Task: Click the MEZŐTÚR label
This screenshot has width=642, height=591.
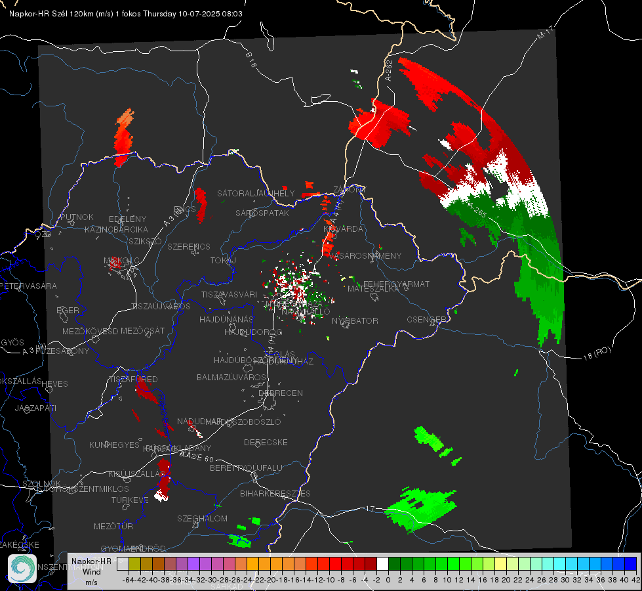Action: pos(113,526)
